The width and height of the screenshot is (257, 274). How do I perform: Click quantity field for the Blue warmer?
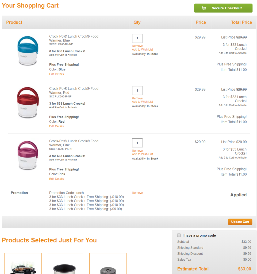tap(137, 38)
